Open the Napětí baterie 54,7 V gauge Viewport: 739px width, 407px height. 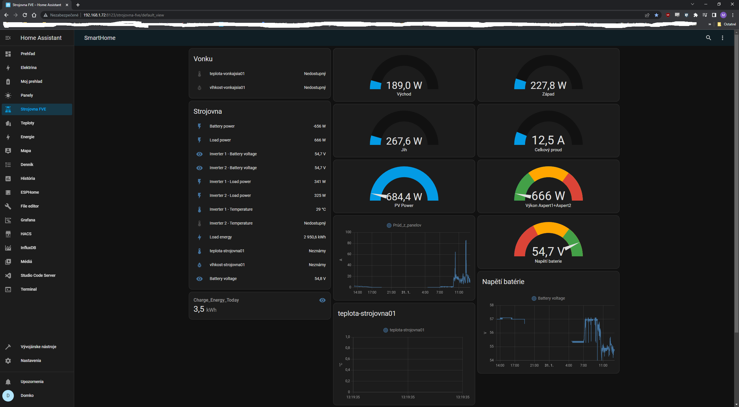(548, 242)
